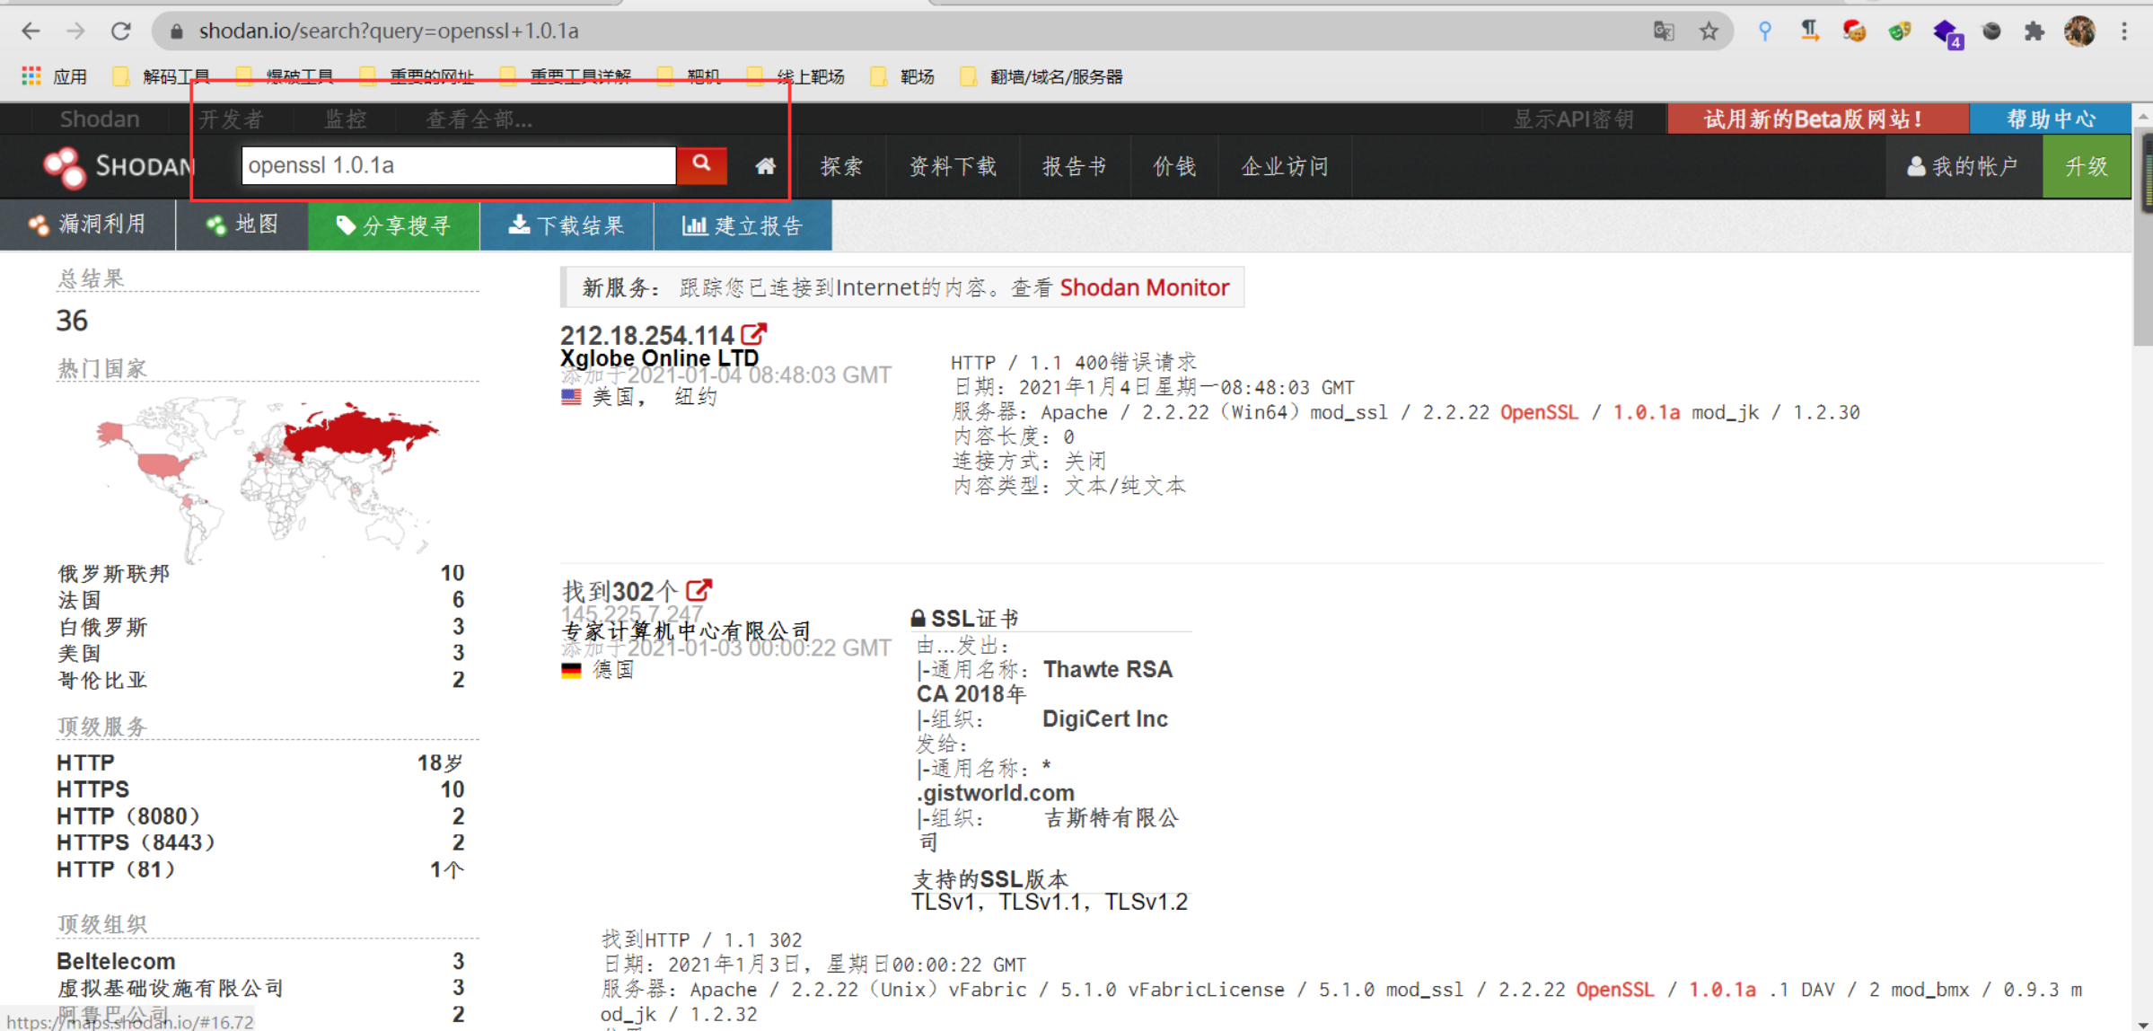Filter by 俄罗斯联邦 country
This screenshot has height=1031, width=2153.
click(x=114, y=573)
